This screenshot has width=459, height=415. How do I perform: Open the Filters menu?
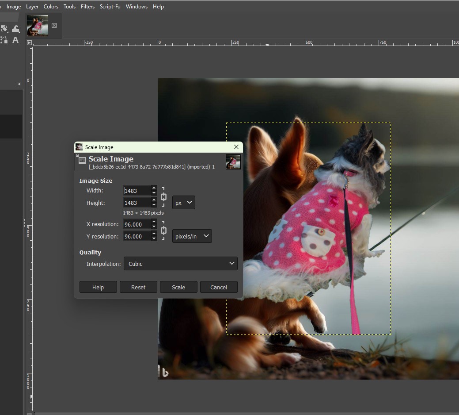(x=87, y=6)
